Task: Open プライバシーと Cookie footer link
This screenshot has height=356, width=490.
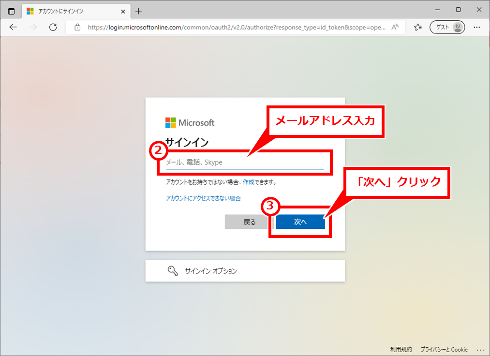Action: coord(444,349)
